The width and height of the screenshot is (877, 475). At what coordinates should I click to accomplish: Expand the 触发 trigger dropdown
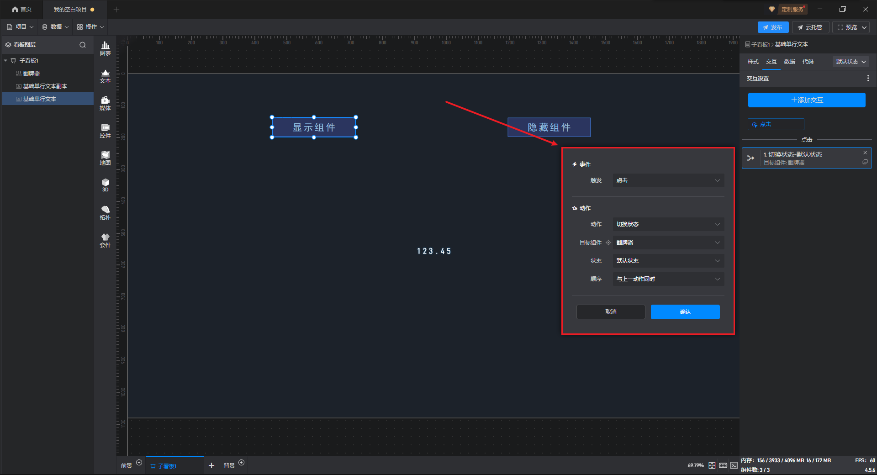[668, 180]
